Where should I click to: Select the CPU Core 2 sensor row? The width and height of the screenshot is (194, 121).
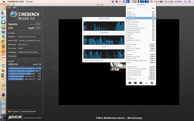point(141,20)
